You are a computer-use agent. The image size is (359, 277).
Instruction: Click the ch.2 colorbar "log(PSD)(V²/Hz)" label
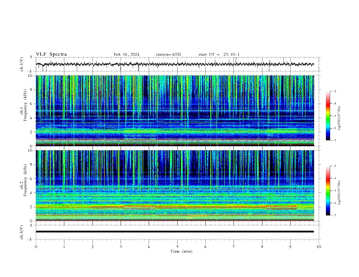pos(339,193)
